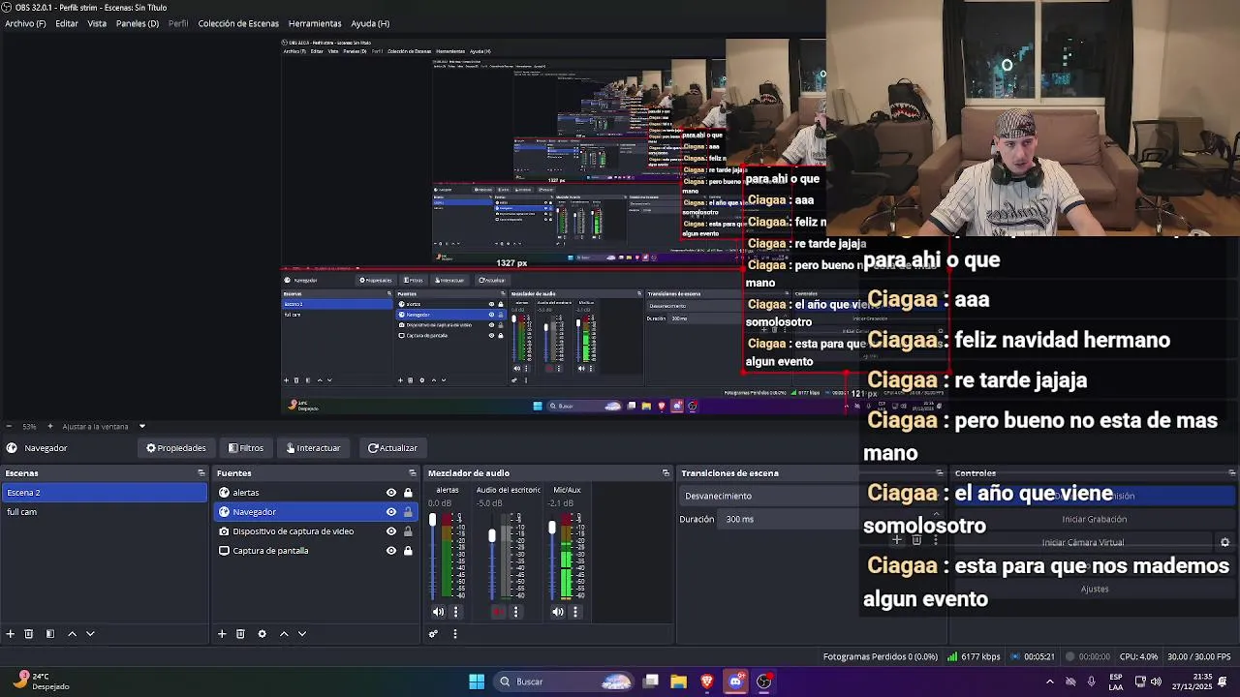This screenshot has height=697, width=1240.
Task: Open File Explorer from the taskbar
Action: coord(678,682)
